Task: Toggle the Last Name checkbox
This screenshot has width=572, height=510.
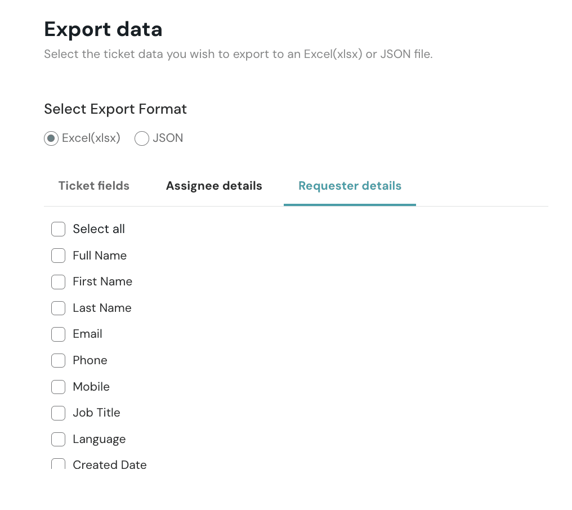Action: (59, 308)
